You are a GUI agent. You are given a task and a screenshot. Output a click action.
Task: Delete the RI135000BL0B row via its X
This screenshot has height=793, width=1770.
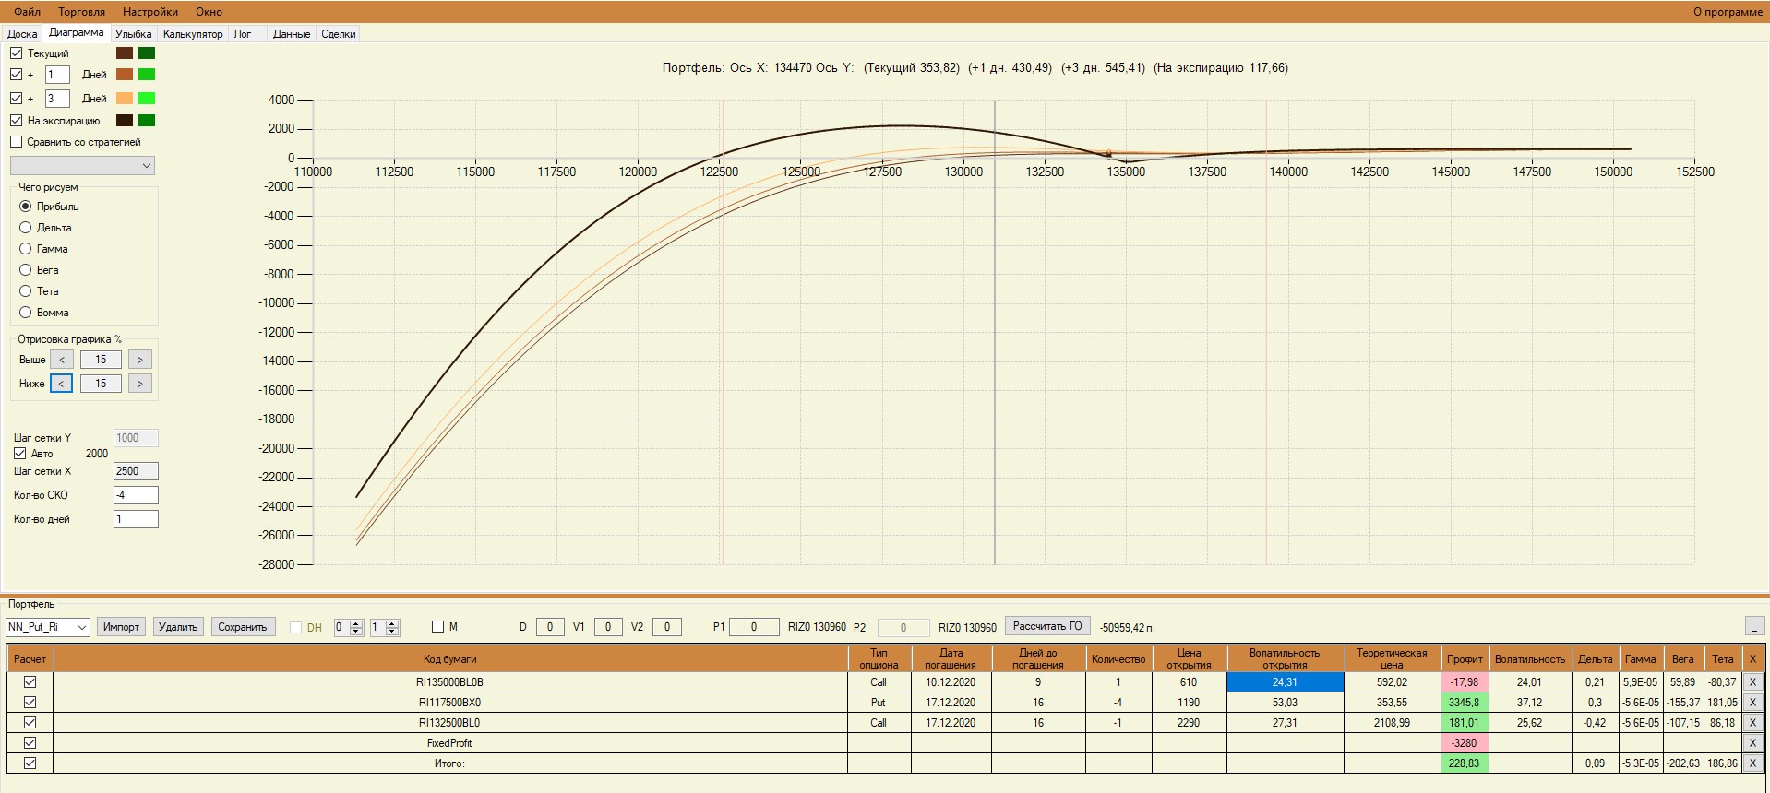pyautogui.click(x=1752, y=682)
